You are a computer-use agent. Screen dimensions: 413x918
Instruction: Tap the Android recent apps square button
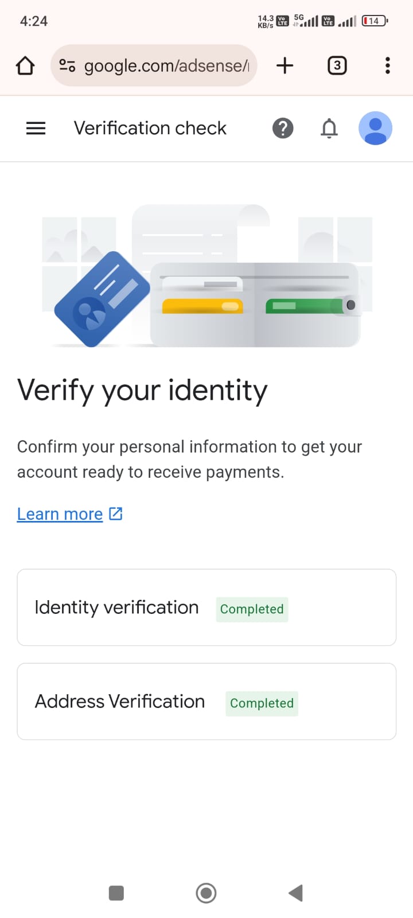(116, 893)
